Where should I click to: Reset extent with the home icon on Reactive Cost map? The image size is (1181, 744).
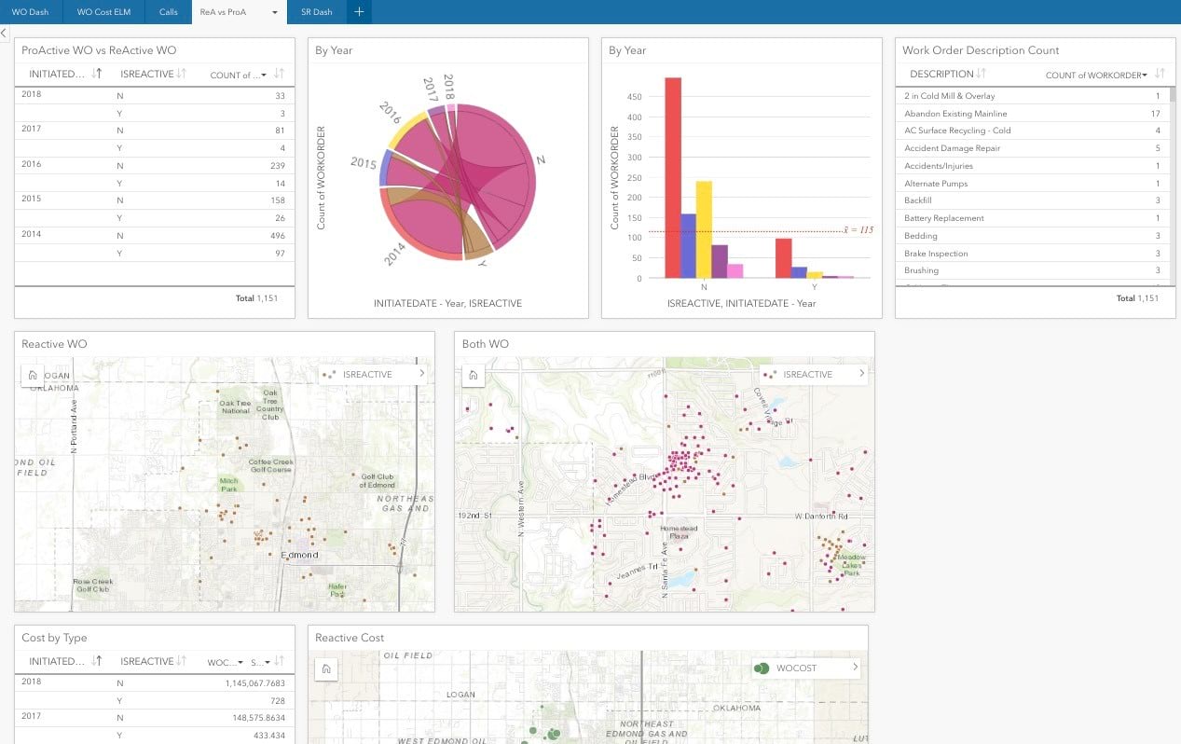click(x=326, y=668)
